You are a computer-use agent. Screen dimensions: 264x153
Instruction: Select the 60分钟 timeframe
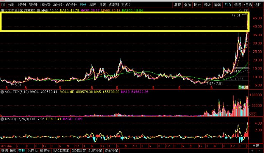(71, 5)
